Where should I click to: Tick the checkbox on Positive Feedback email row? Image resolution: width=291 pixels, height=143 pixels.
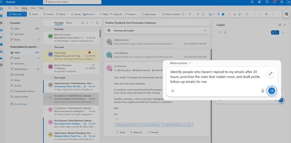pyautogui.click(x=51, y=97)
